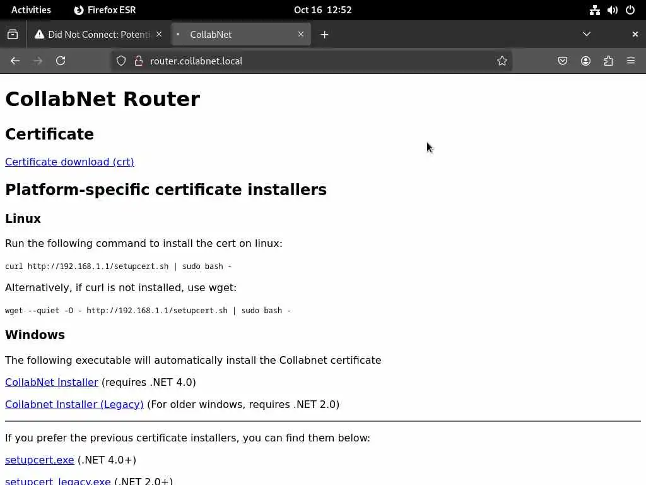Screen dimensions: 646x485
Task: Reload the current page
Action: click(61, 61)
